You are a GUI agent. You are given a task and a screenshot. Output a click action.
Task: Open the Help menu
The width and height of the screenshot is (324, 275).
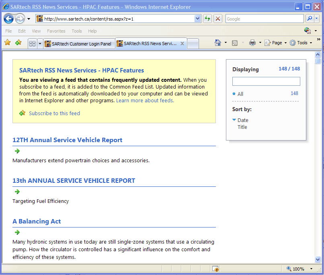(92, 31)
